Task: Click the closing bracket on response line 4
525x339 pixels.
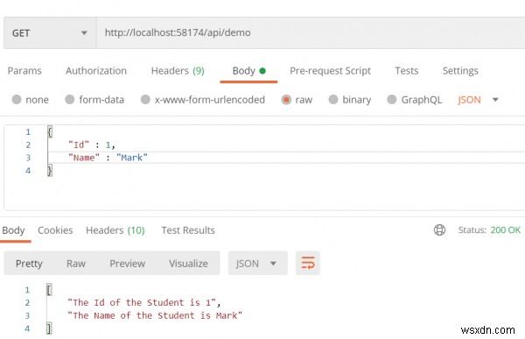Action: click(x=49, y=328)
